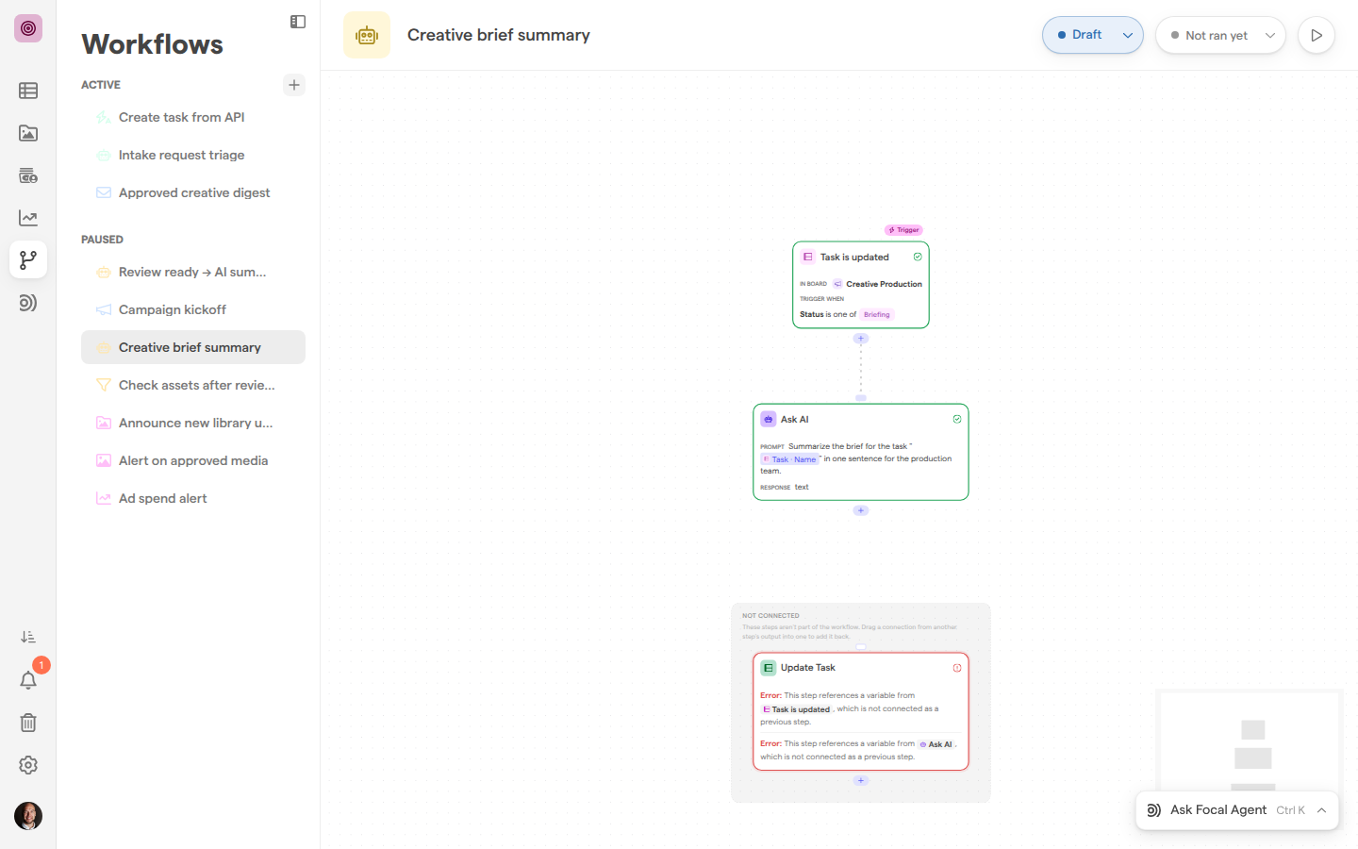The width and height of the screenshot is (1358, 849).
Task: Open the Review ready → AI sum... workflow
Action: pyautogui.click(x=193, y=272)
